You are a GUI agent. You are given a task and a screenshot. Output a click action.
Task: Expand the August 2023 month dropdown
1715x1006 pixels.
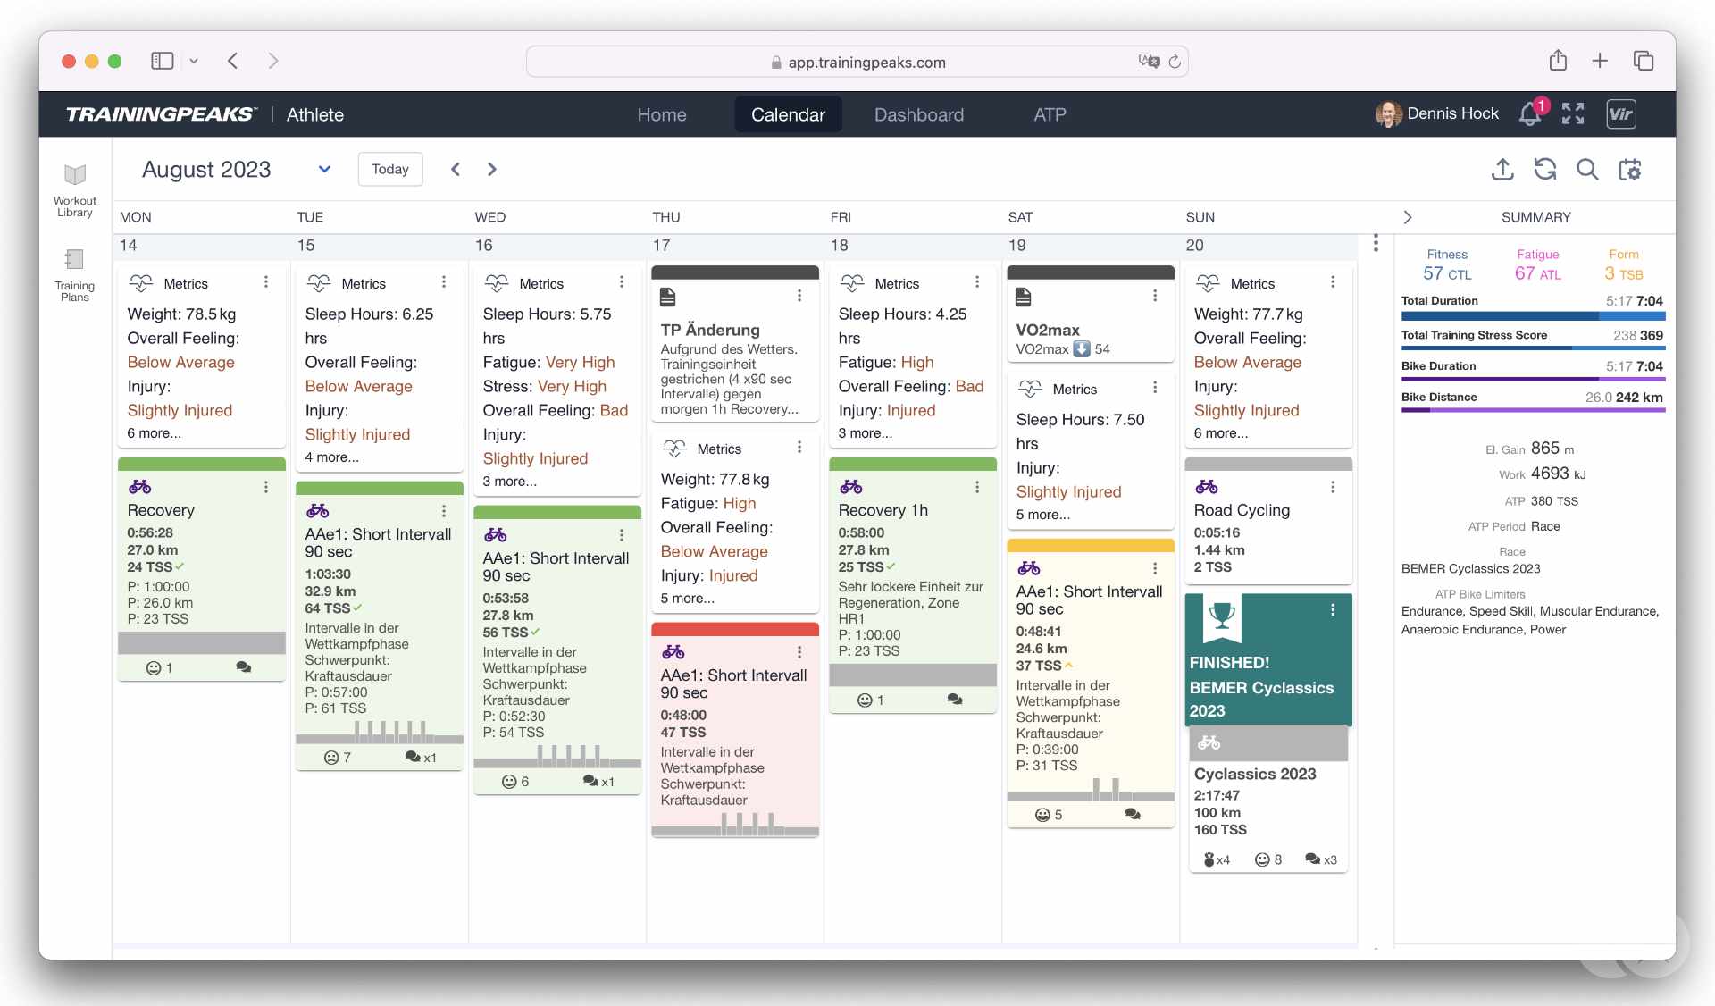(325, 170)
